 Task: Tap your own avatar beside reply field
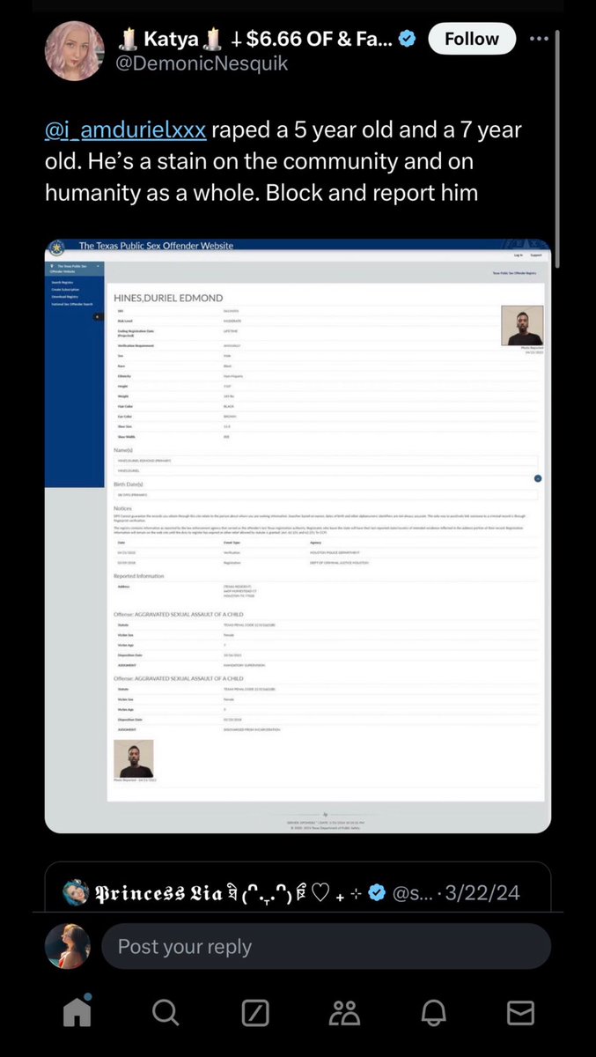click(70, 947)
